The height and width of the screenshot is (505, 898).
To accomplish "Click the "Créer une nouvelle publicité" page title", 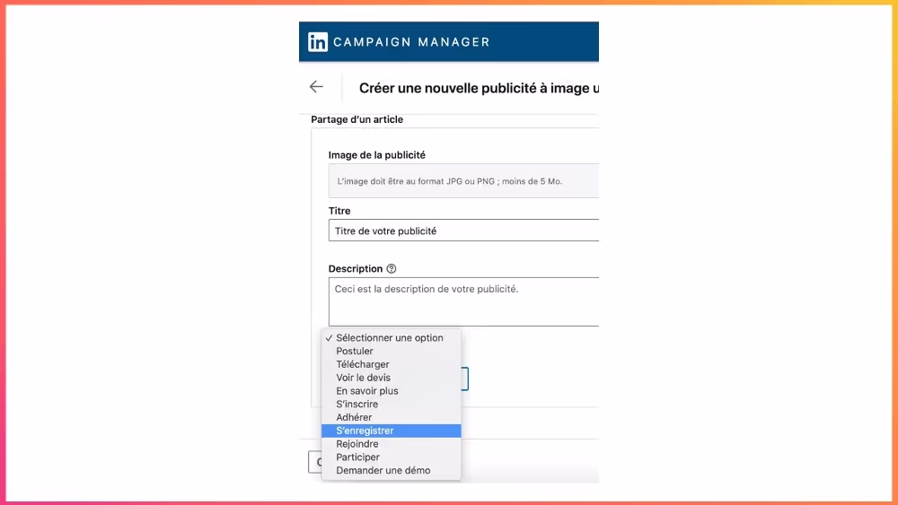I will pyautogui.click(x=479, y=88).
